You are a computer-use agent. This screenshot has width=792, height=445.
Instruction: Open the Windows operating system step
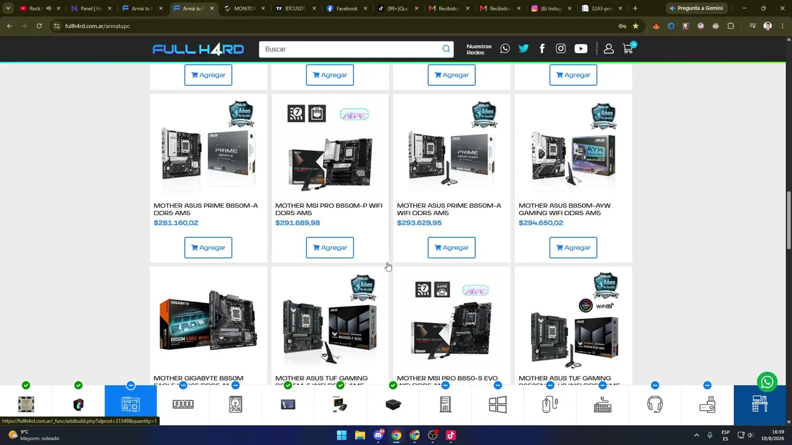pyautogui.click(x=497, y=405)
